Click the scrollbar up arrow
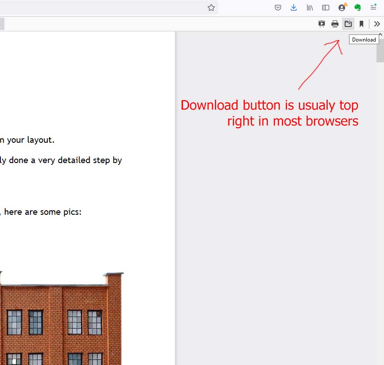Viewport: 384px width, 365px height. pyautogui.click(x=380, y=35)
